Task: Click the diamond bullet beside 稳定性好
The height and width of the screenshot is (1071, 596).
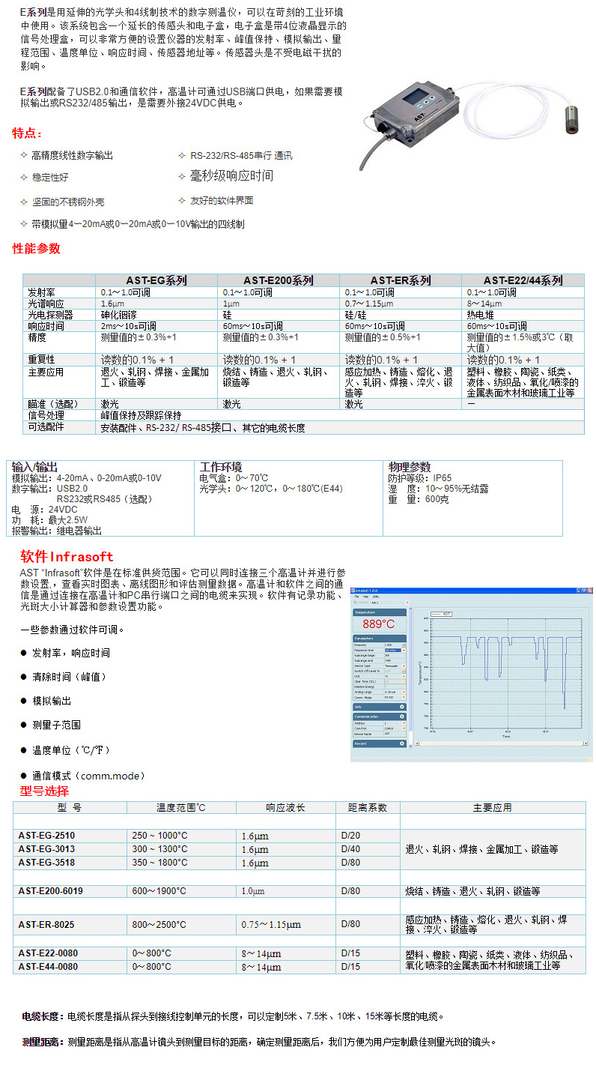Action: tap(23, 178)
